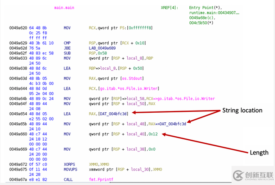Select address 0049a62f
Screen dimensions: 275x185
tap(18, 53)
